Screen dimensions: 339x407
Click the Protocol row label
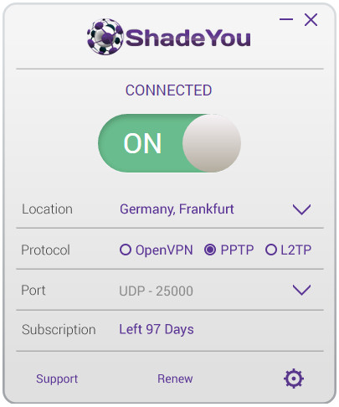[x=45, y=250]
